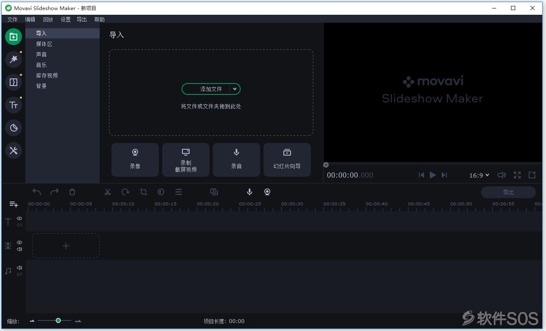The image size is (546, 331).
Task: Jump to next frame in preview
Action: tap(444, 175)
